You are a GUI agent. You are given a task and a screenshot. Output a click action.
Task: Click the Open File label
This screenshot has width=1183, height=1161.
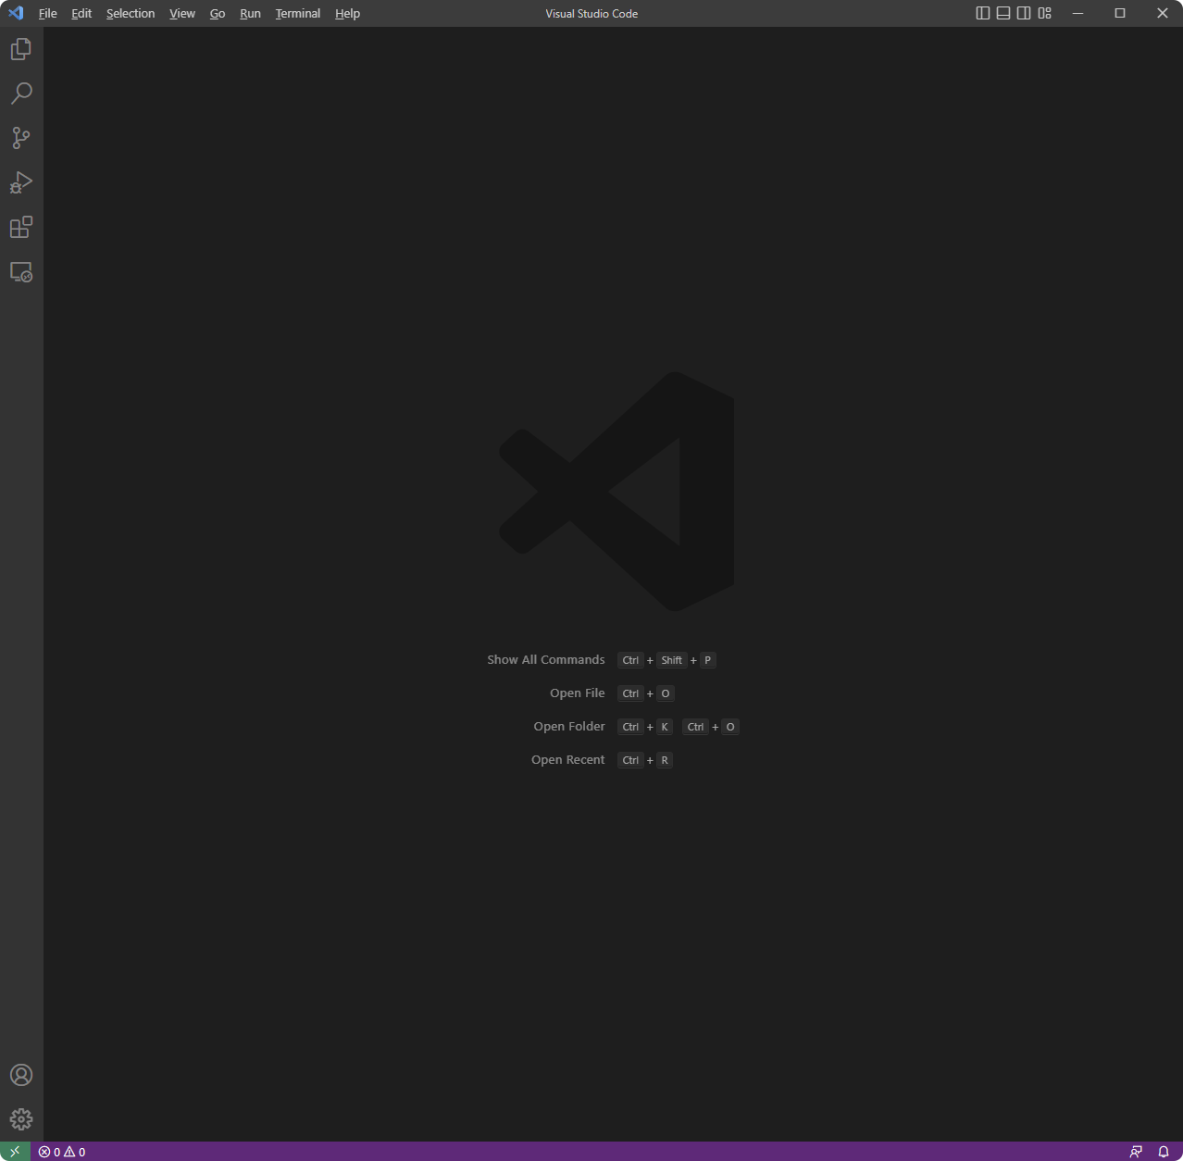(x=578, y=693)
